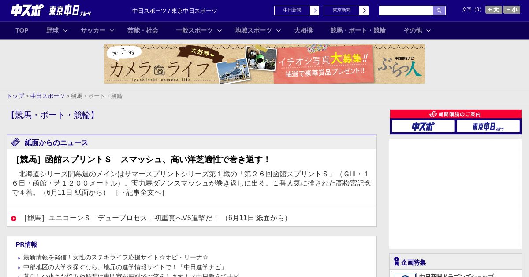Image resolution: width=529 pixels, height=277 pixels.
Task: Open ユニコーンＳ デュープロセス article link
Action: [155, 218]
